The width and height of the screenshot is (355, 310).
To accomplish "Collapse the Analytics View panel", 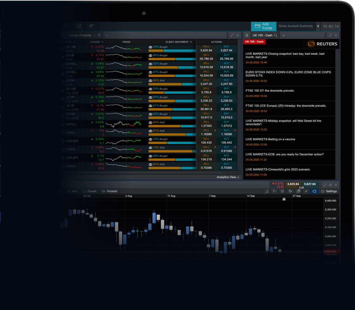I will point(227,177).
